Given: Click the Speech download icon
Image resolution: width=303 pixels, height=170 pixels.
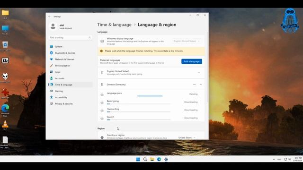Looking at the screenshot, I should coord(102,118).
